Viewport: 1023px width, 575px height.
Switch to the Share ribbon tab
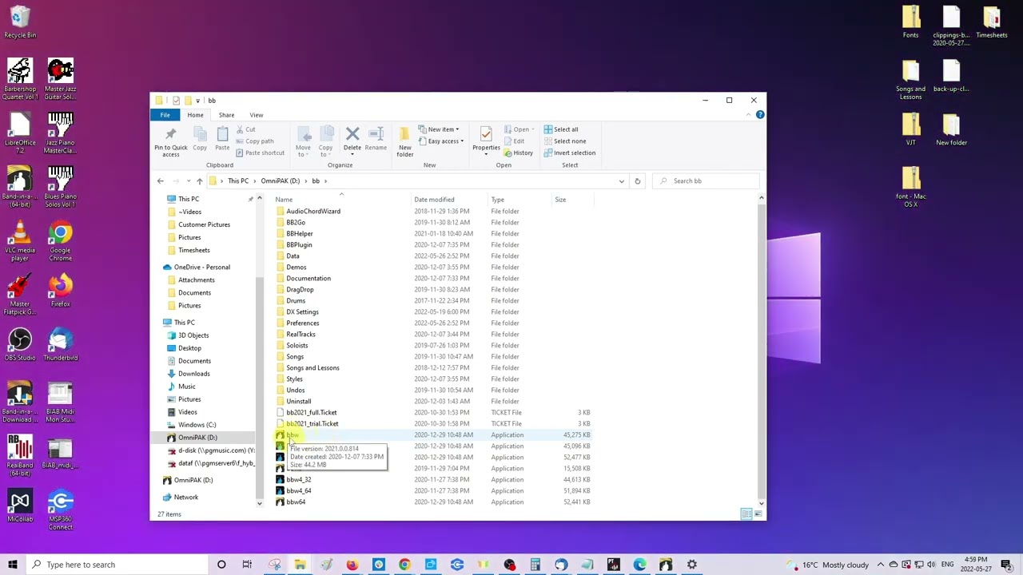226,115
